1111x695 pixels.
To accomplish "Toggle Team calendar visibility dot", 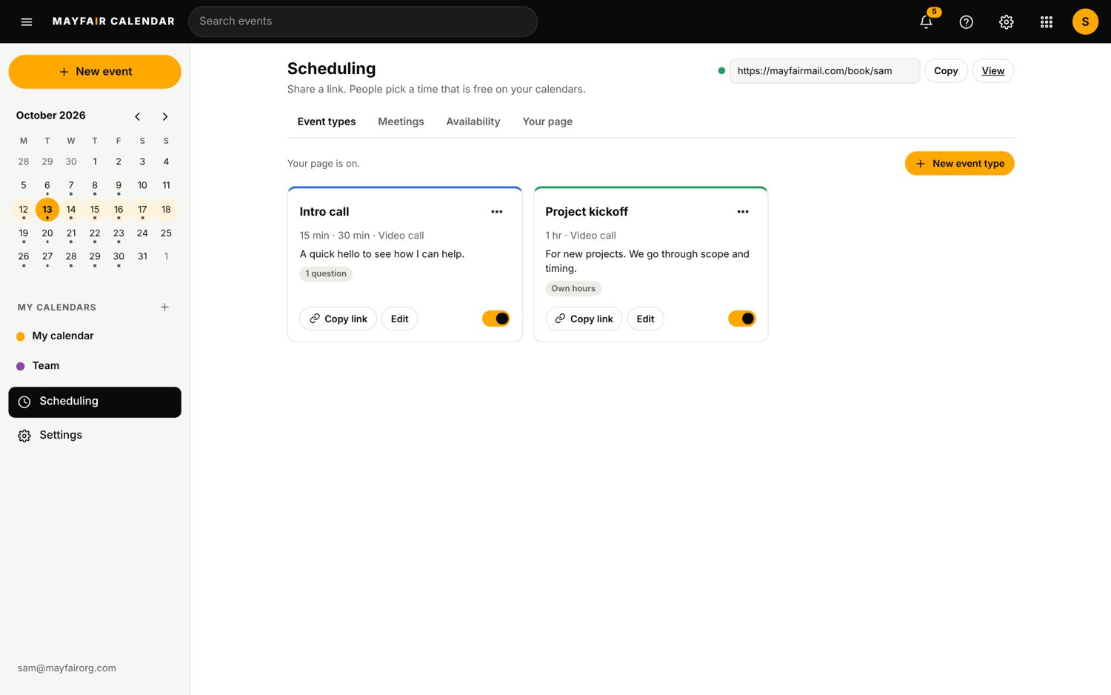I will [21, 366].
